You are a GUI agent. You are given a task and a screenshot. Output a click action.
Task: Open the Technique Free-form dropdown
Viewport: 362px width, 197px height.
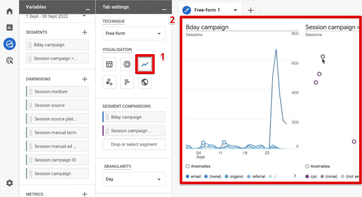pos(134,34)
